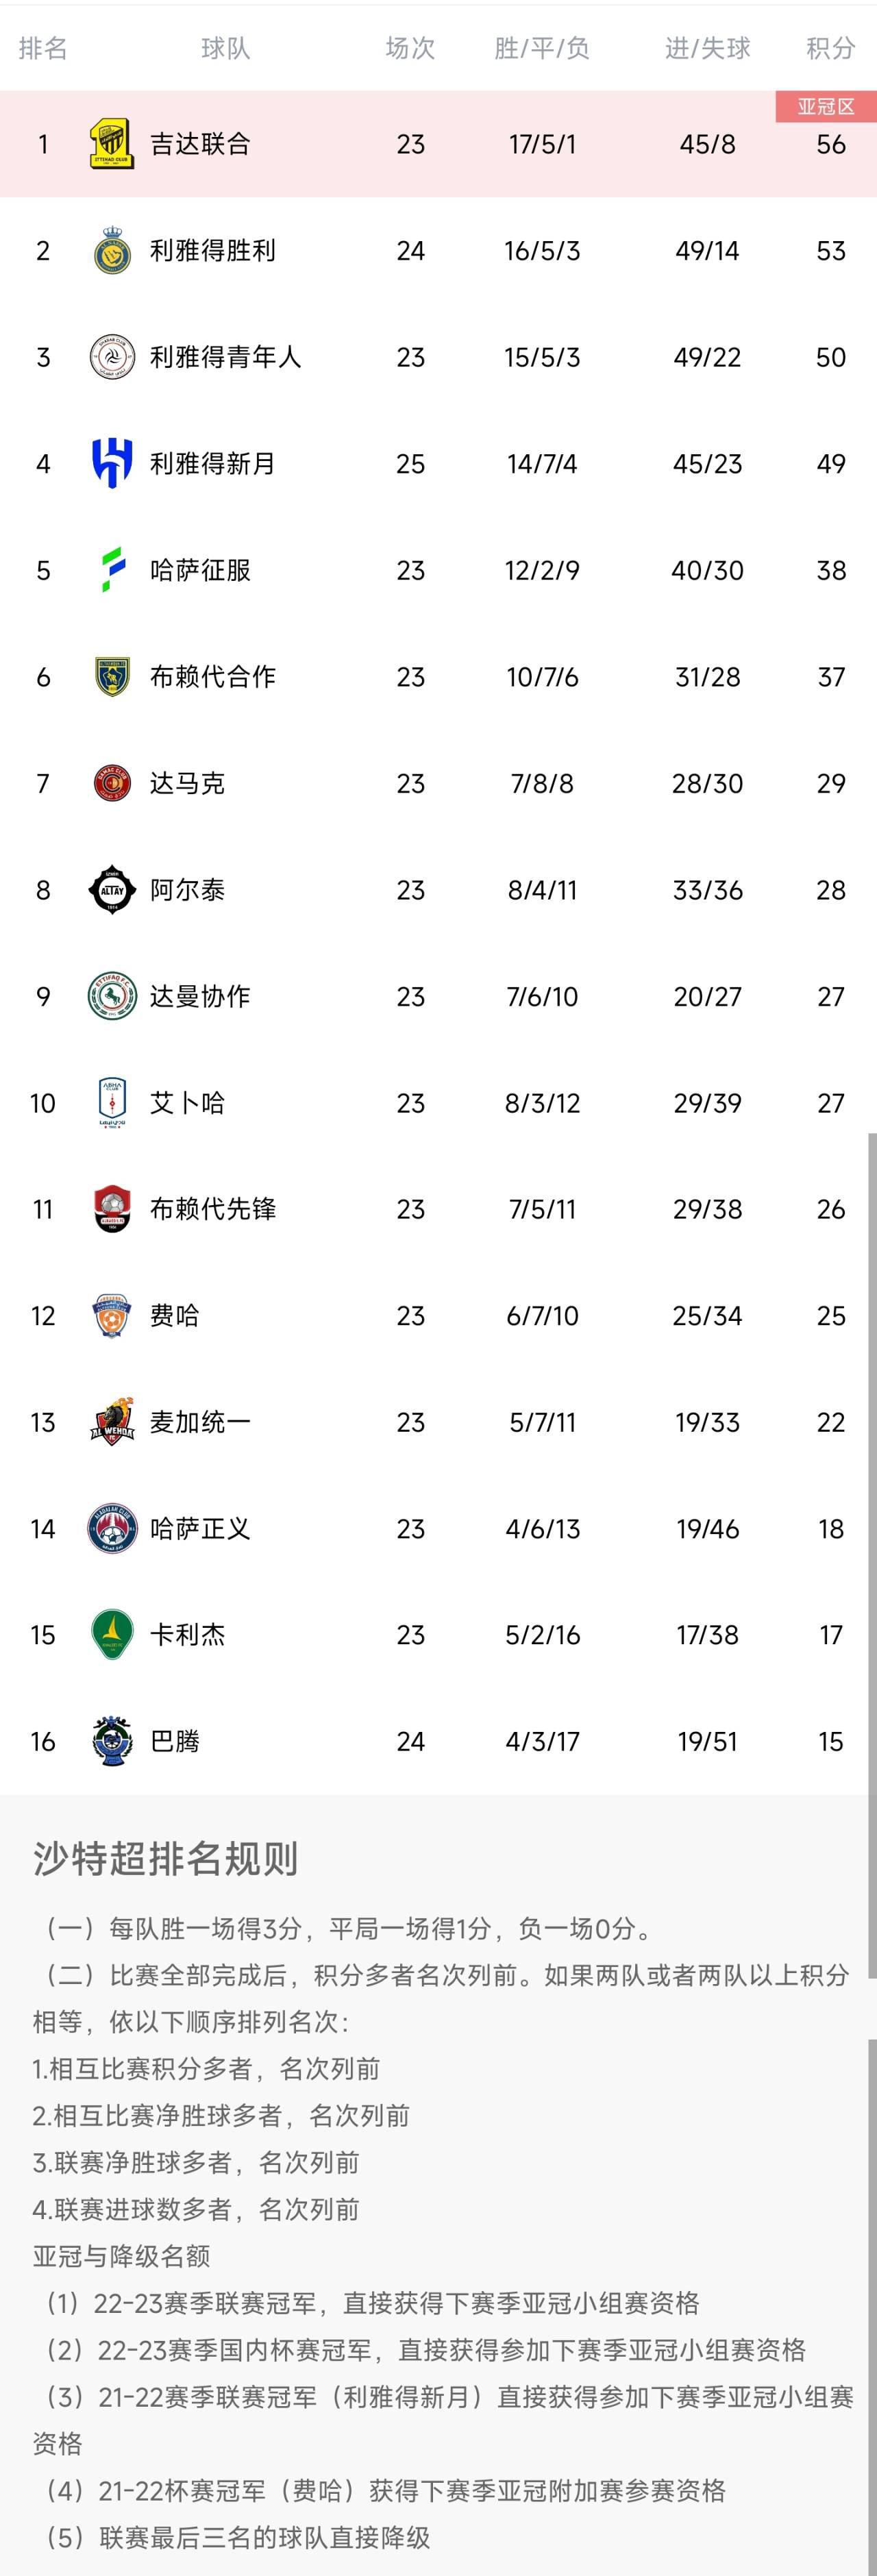This screenshot has height=2576, width=877.
Task: Open the 利雅得青年人 team name
Action: point(225,357)
